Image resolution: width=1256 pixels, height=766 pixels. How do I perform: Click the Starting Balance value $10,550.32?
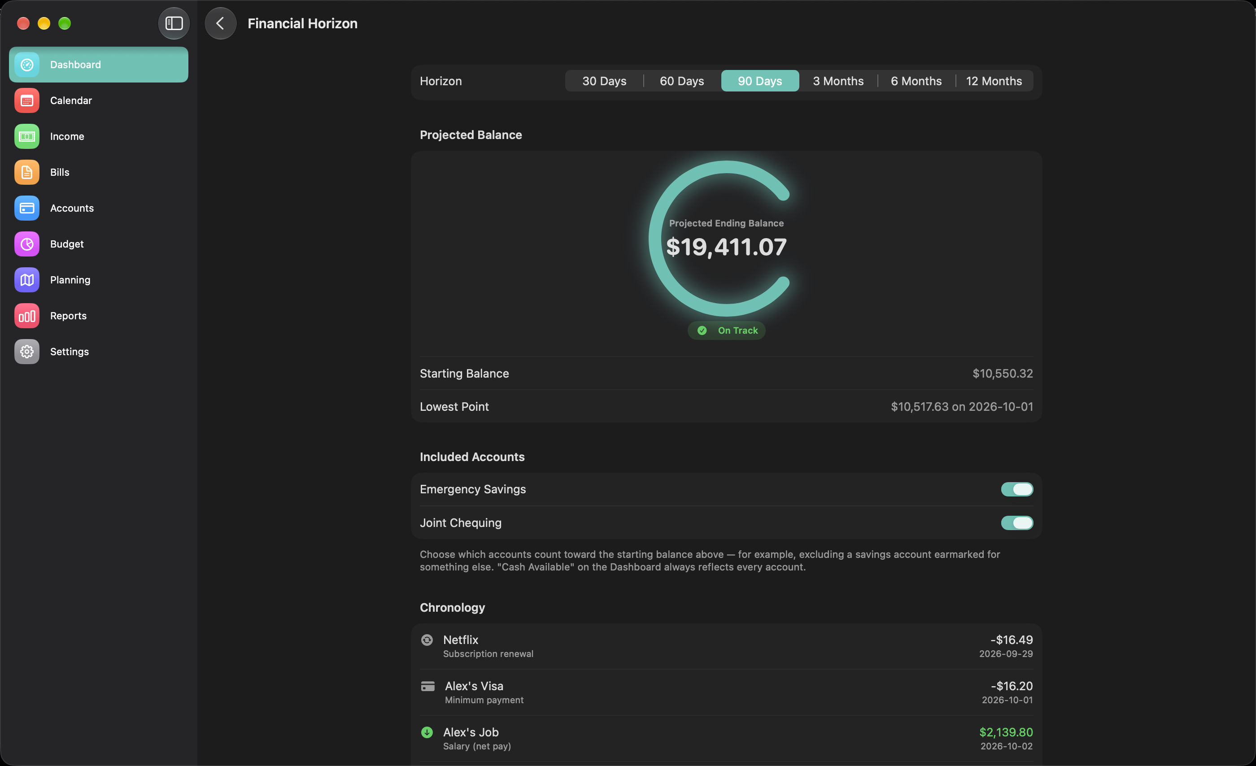(1002, 374)
